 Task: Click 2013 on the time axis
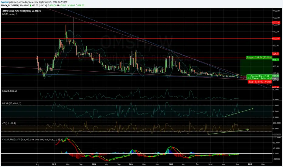(x=94, y=164)
